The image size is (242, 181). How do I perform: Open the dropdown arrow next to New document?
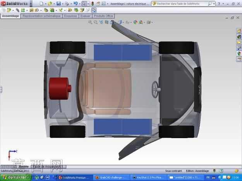click(x=46, y=4)
